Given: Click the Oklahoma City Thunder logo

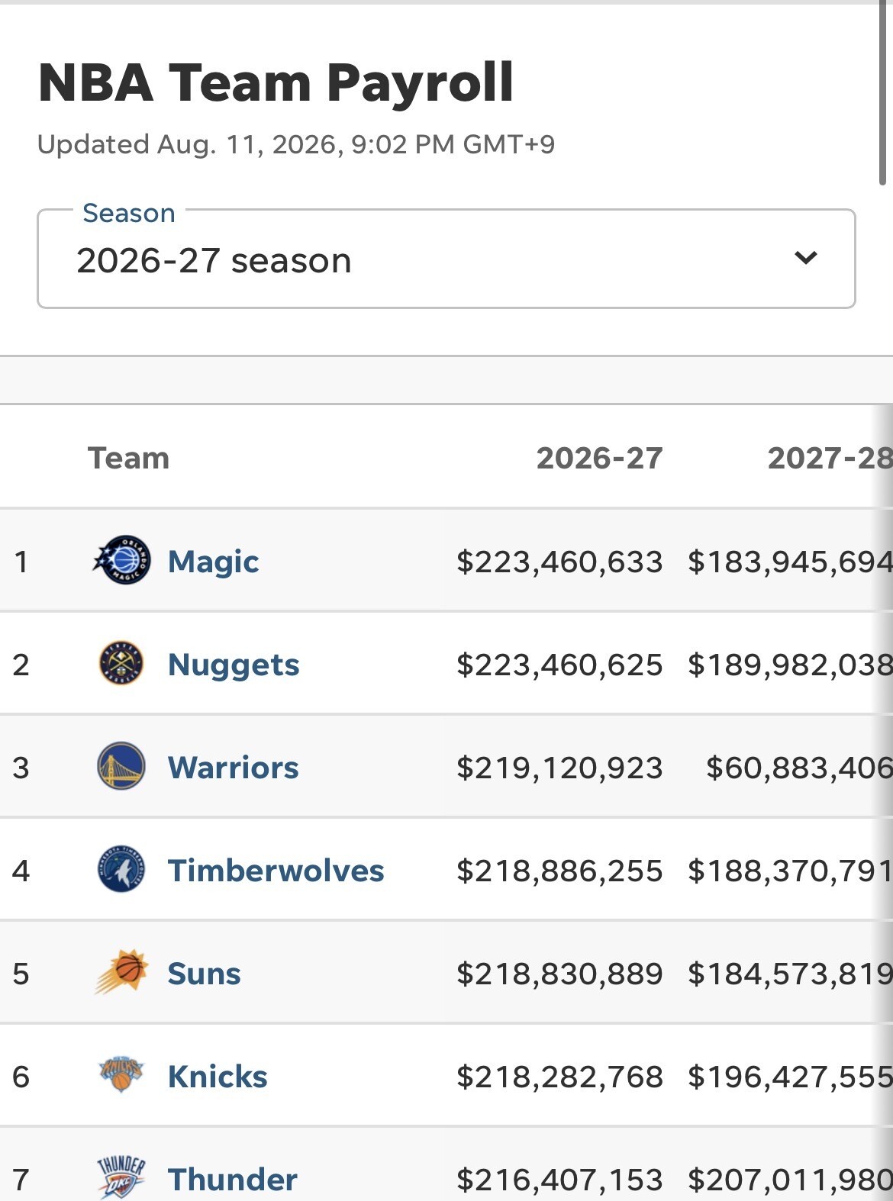Looking at the screenshot, I should (x=121, y=1177).
